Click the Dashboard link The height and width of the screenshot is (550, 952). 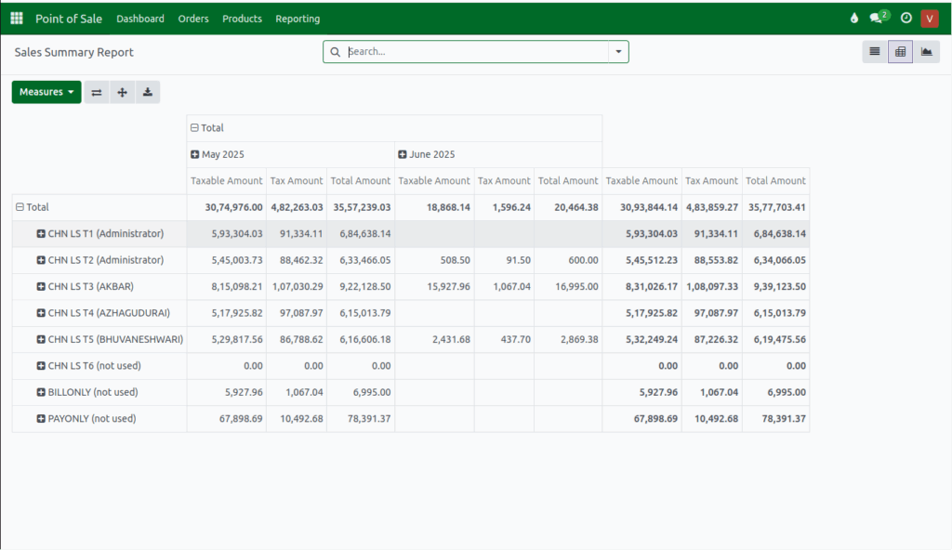tap(140, 18)
